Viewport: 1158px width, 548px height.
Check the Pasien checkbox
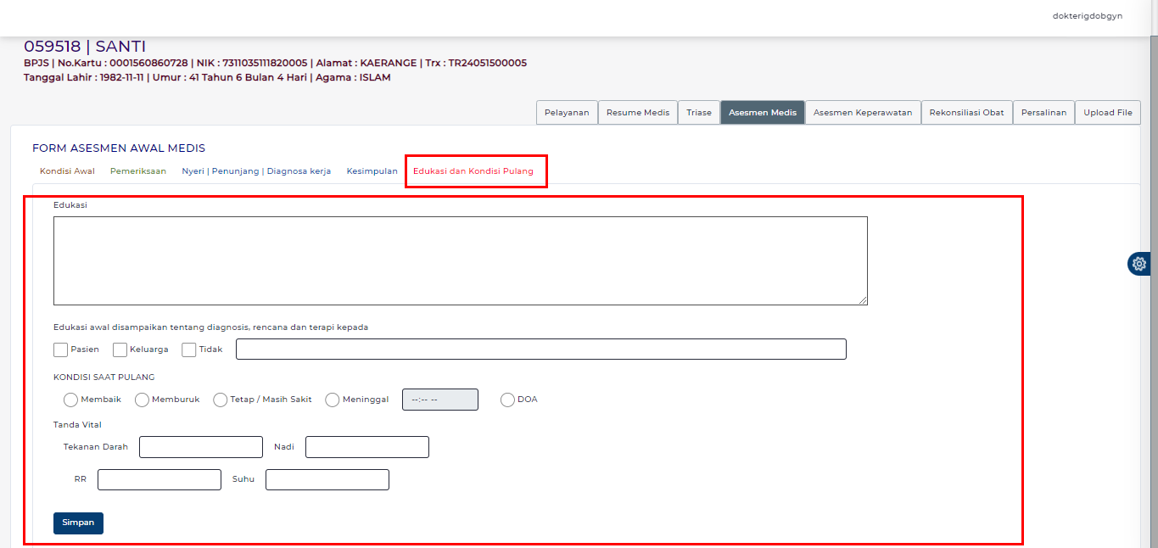click(x=61, y=349)
